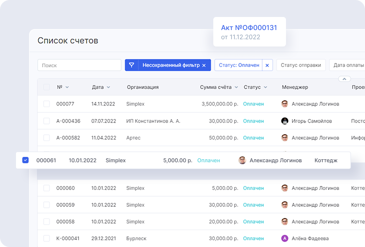
Task: Toggle the select-all checkbox in table header
Action: coord(47,87)
